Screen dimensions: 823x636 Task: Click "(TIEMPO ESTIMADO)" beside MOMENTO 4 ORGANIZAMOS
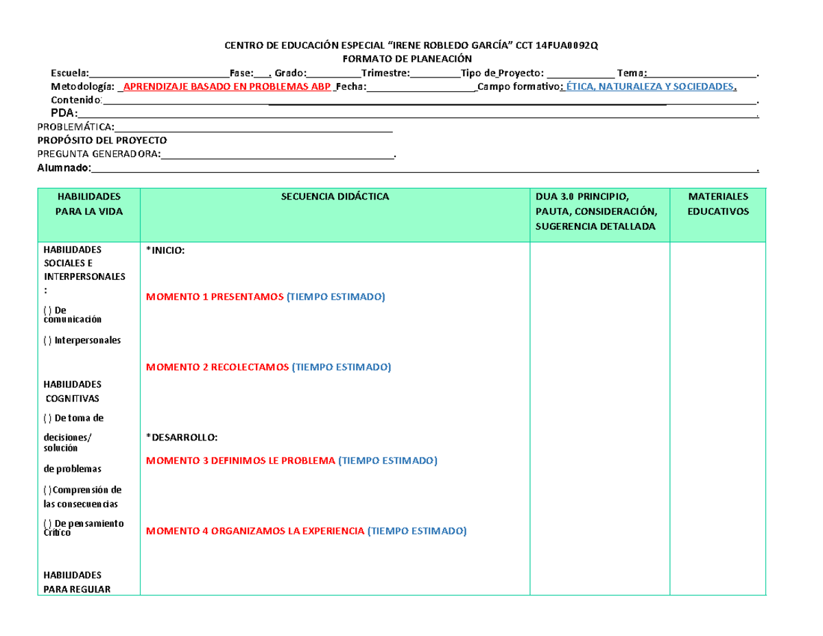coord(418,531)
